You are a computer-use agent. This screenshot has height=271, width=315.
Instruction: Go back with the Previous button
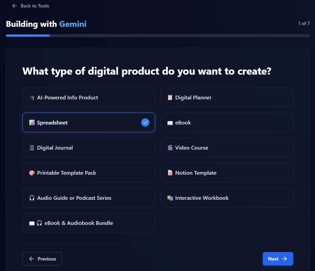(42, 259)
